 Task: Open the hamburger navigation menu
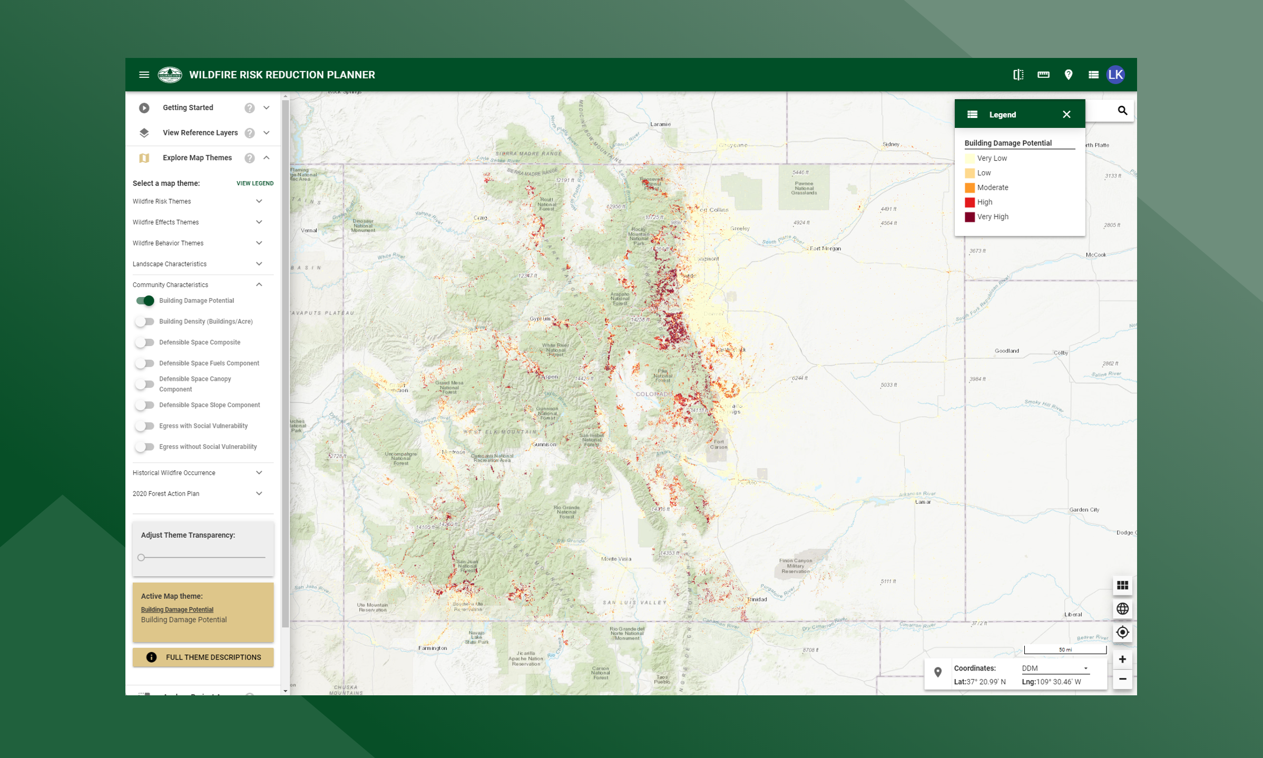144,75
